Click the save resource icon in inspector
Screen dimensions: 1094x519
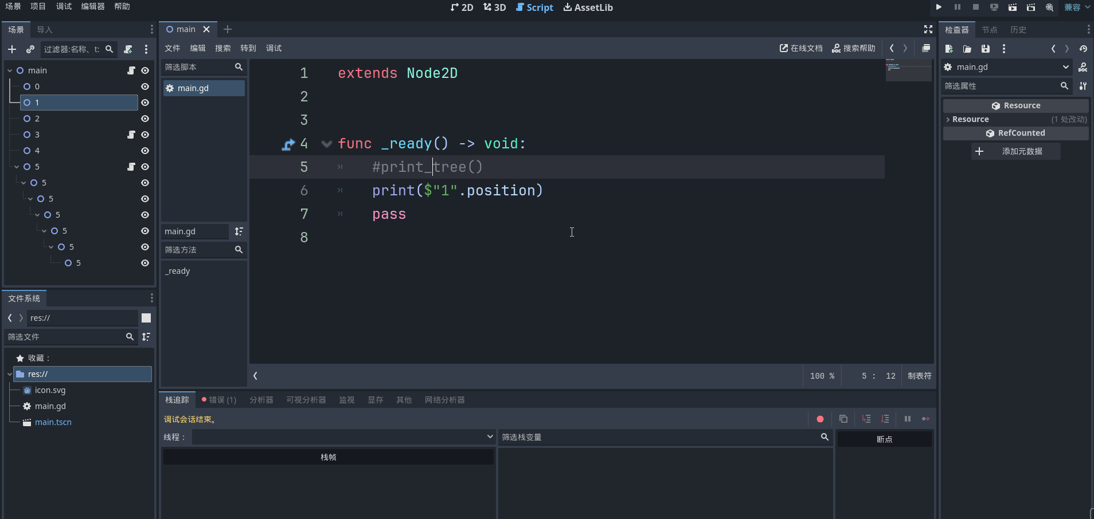(x=985, y=49)
